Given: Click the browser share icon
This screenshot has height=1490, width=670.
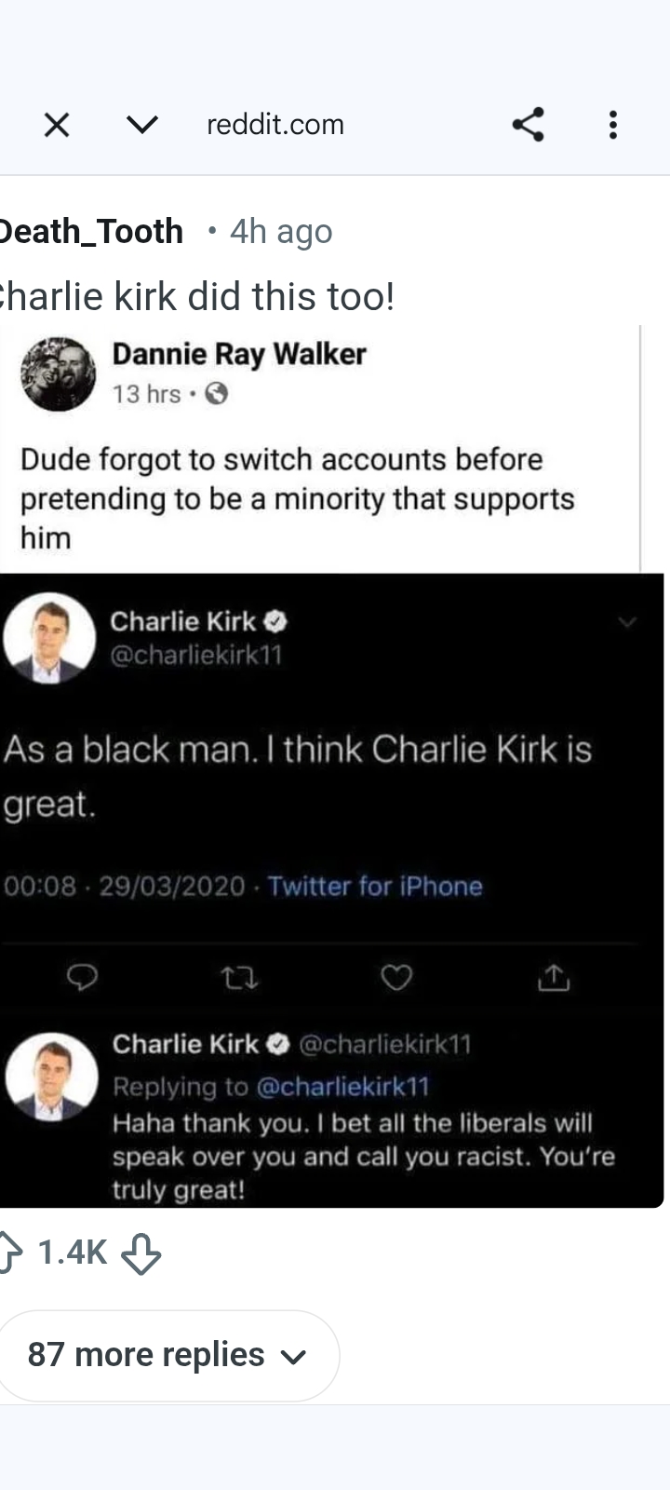Looking at the screenshot, I should pos(528,125).
